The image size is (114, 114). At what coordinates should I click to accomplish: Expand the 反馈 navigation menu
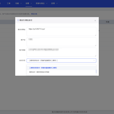(54, 3)
